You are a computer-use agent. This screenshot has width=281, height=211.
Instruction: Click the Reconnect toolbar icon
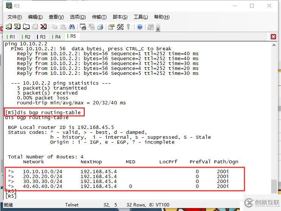point(35,27)
